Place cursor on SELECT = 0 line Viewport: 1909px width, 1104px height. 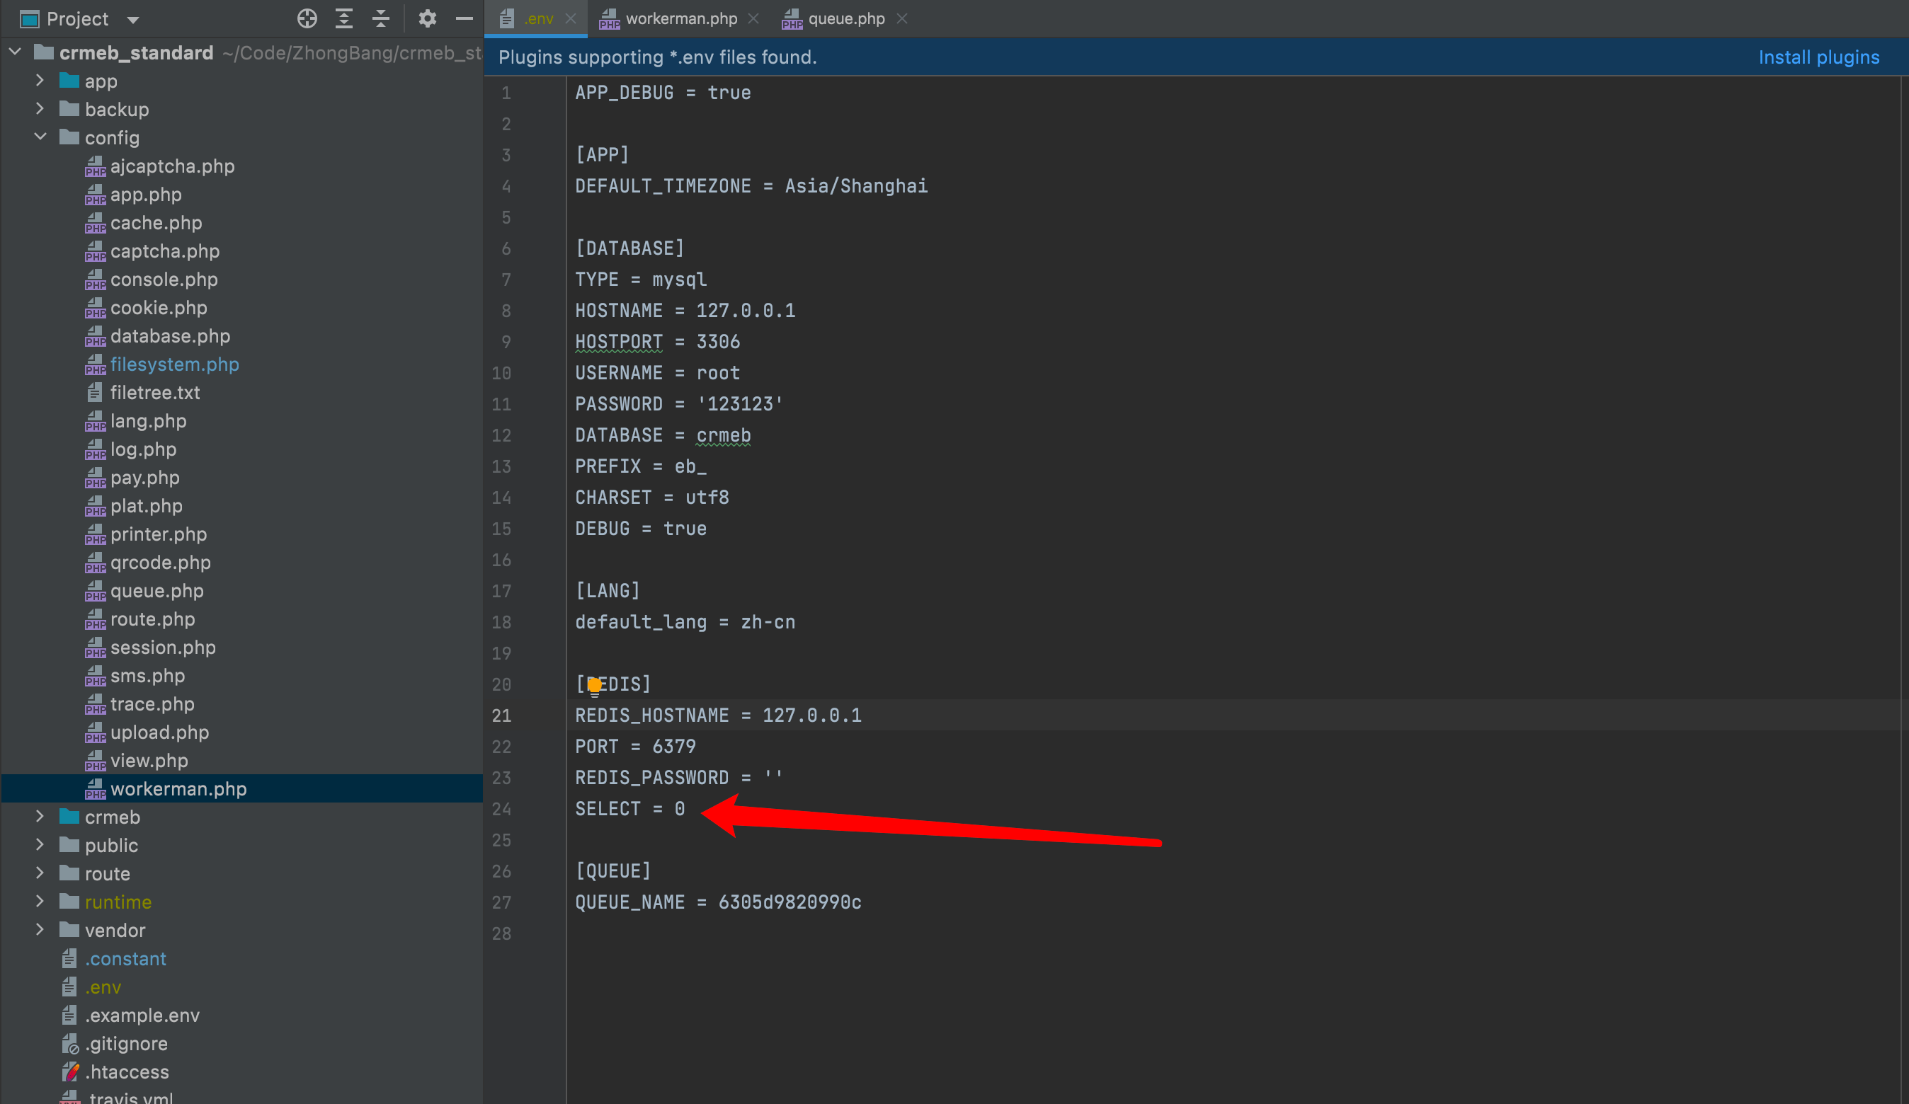pyautogui.click(x=629, y=809)
